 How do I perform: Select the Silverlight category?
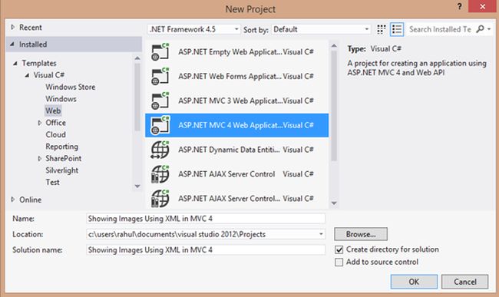(x=61, y=170)
